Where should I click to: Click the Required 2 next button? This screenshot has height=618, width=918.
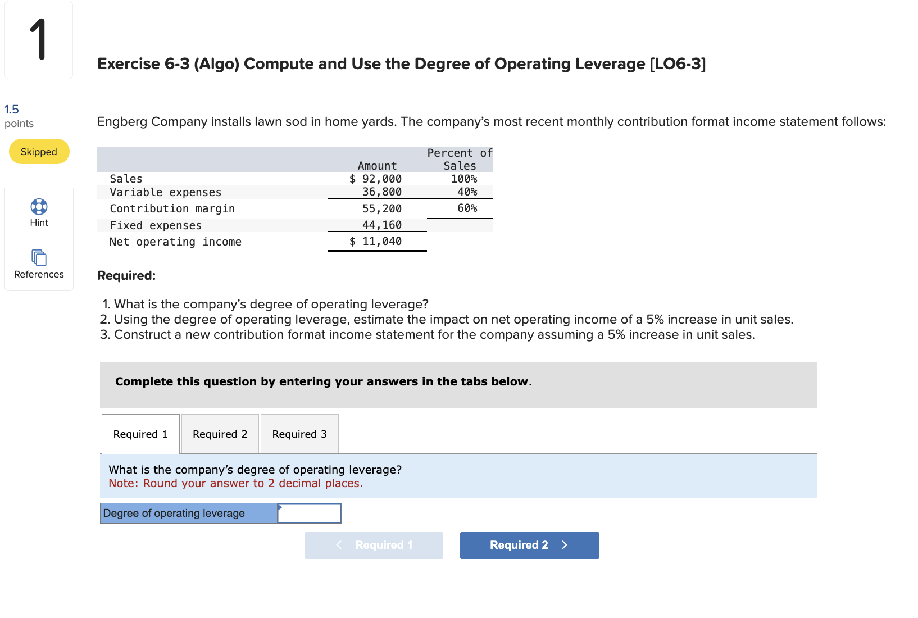(529, 545)
